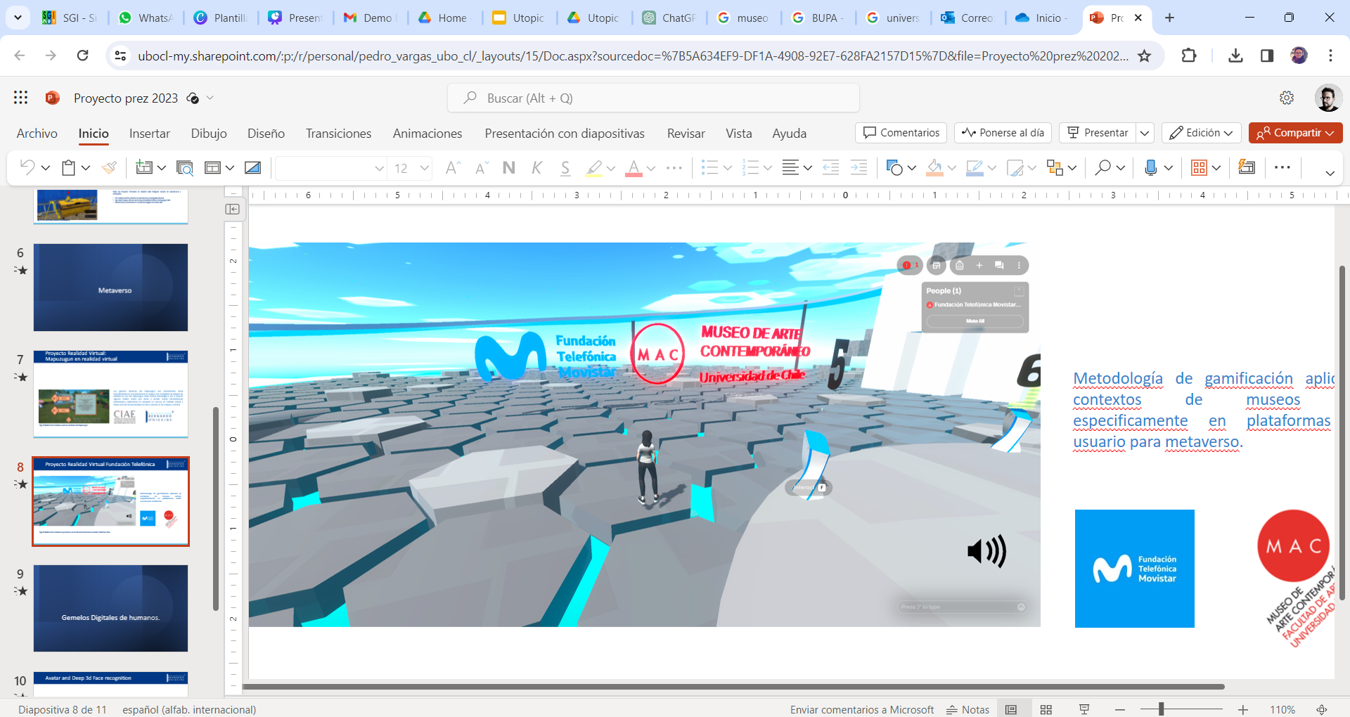Click the Compartir button
Viewport: 1350px width, 717px height.
point(1295,133)
